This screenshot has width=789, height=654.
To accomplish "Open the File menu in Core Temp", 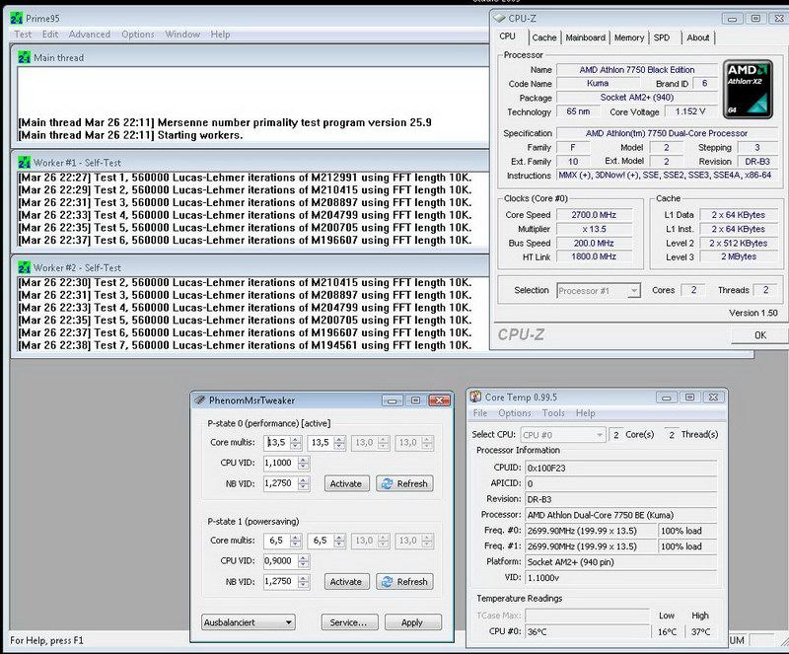I will click(x=480, y=413).
